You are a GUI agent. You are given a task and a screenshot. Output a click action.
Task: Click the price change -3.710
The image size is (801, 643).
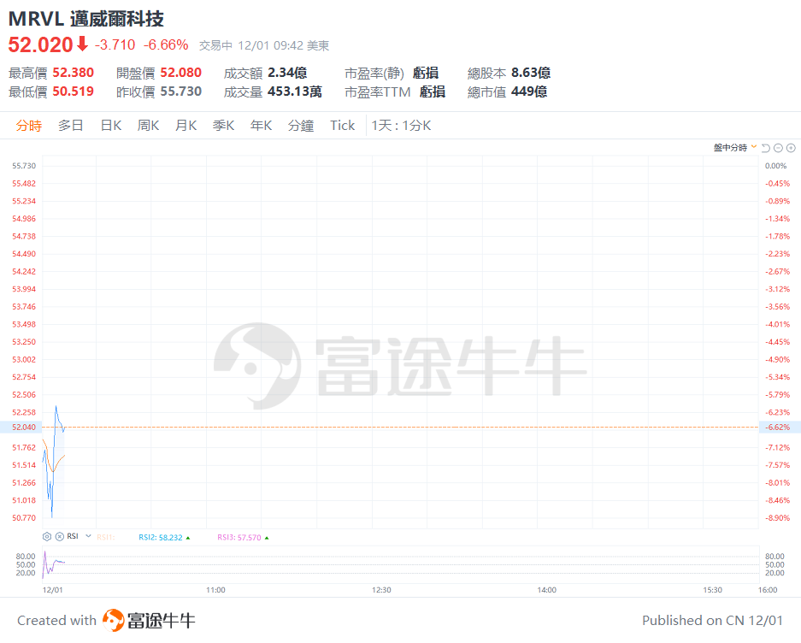coord(115,45)
